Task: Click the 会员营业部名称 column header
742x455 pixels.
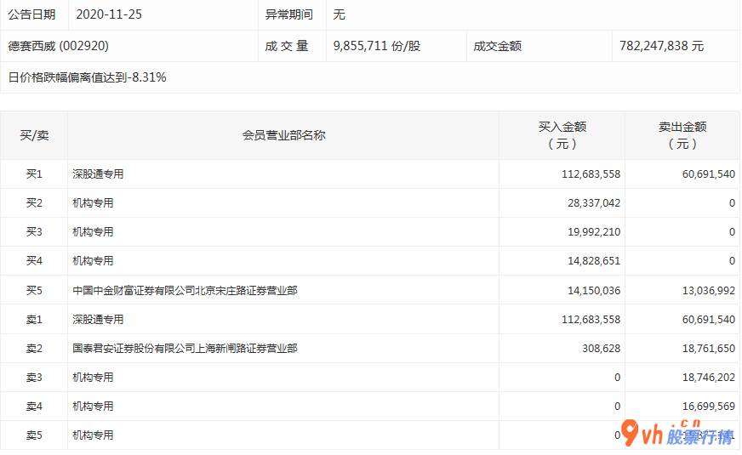Action: [x=283, y=135]
